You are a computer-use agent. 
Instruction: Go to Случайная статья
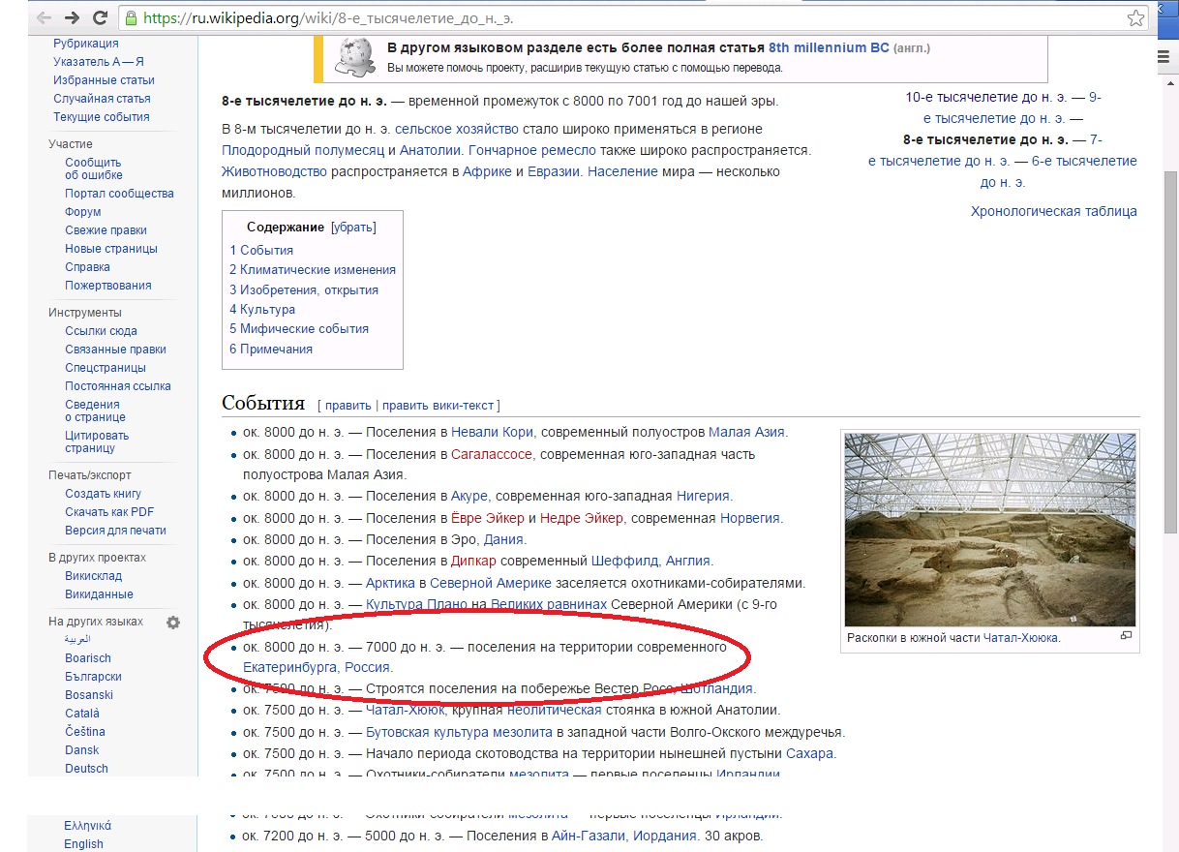(x=102, y=99)
